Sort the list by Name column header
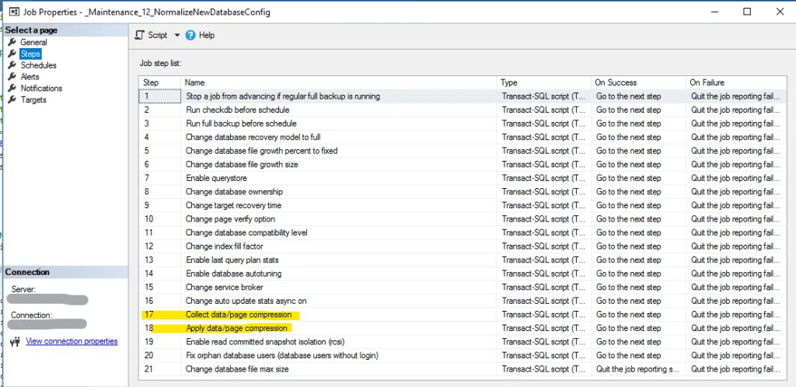Image resolution: width=796 pixels, height=387 pixels. 339,82
